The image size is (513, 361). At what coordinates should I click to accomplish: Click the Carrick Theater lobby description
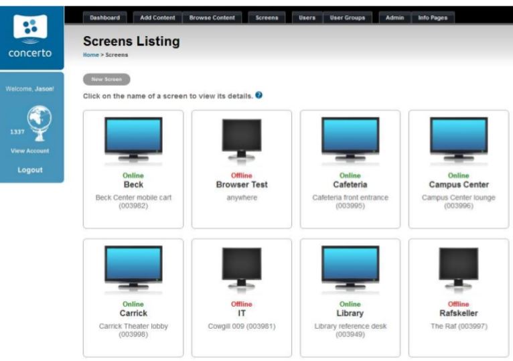click(133, 330)
